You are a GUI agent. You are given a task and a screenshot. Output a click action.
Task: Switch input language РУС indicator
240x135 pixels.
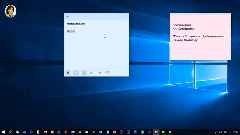(235, 132)
